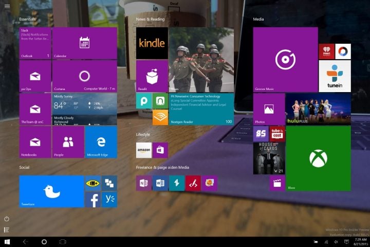
Task: Open the Hulu Plus tile
Action: [318, 109]
